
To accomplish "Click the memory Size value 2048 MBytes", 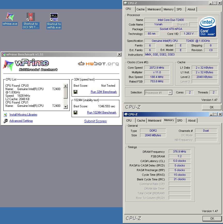I will 153,135.
